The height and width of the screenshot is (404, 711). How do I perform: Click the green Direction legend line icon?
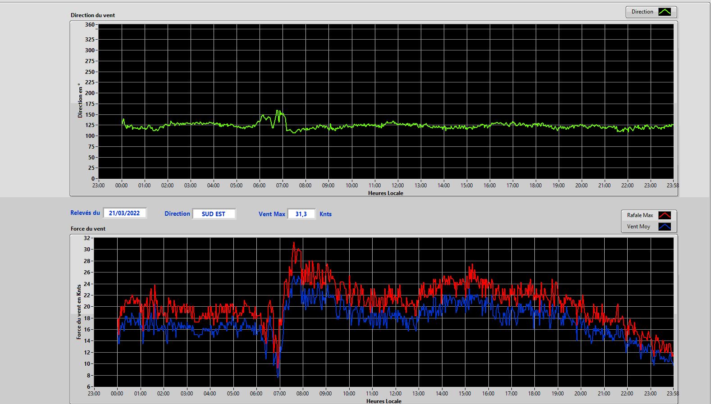665,12
